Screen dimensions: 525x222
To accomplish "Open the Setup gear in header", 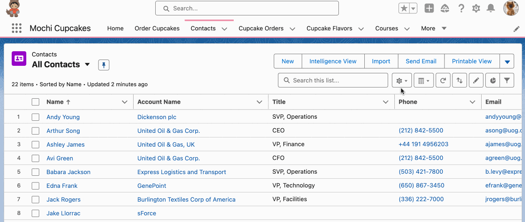I will 476,8.
